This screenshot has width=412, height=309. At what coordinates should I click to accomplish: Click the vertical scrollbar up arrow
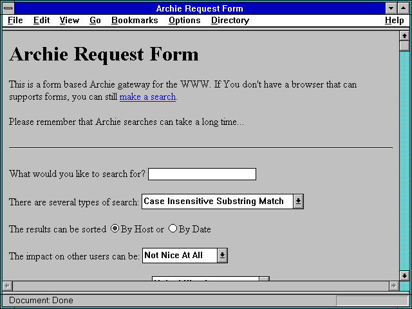click(405, 36)
